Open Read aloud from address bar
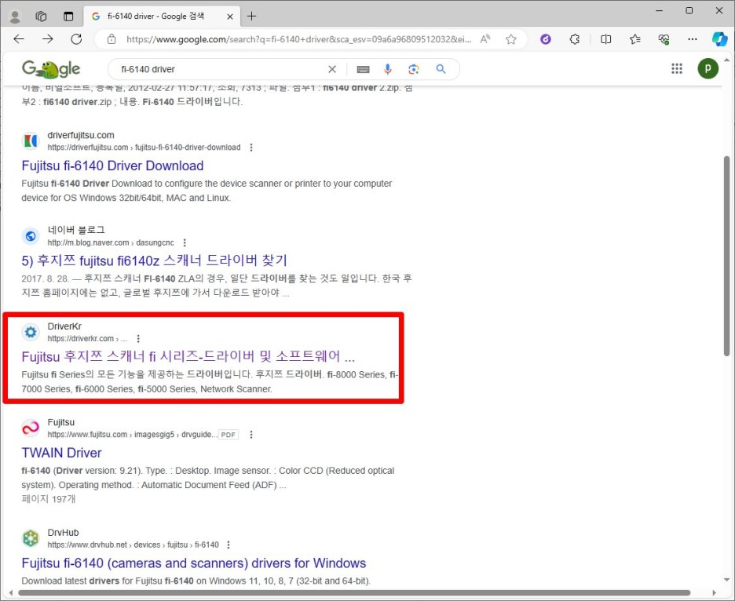The width and height of the screenshot is (735, 601). pyautogui.click(x=485, y=39)
